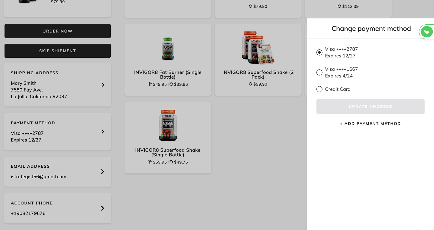Screen dimensions: 434x230
Task: Click one-time icon by Single Bottle $59.95
Action: (x=150, y=162)
